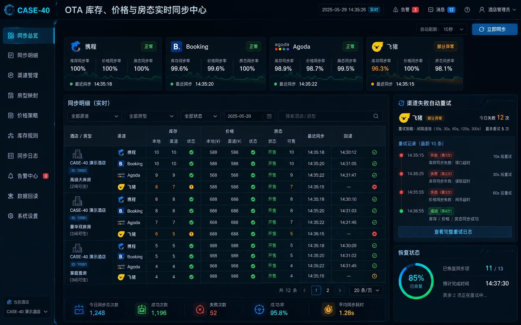Click the pending clock icon in 家庭套房 飞猪 row
This screenshot has width=521, height=325.
point(374,276)
